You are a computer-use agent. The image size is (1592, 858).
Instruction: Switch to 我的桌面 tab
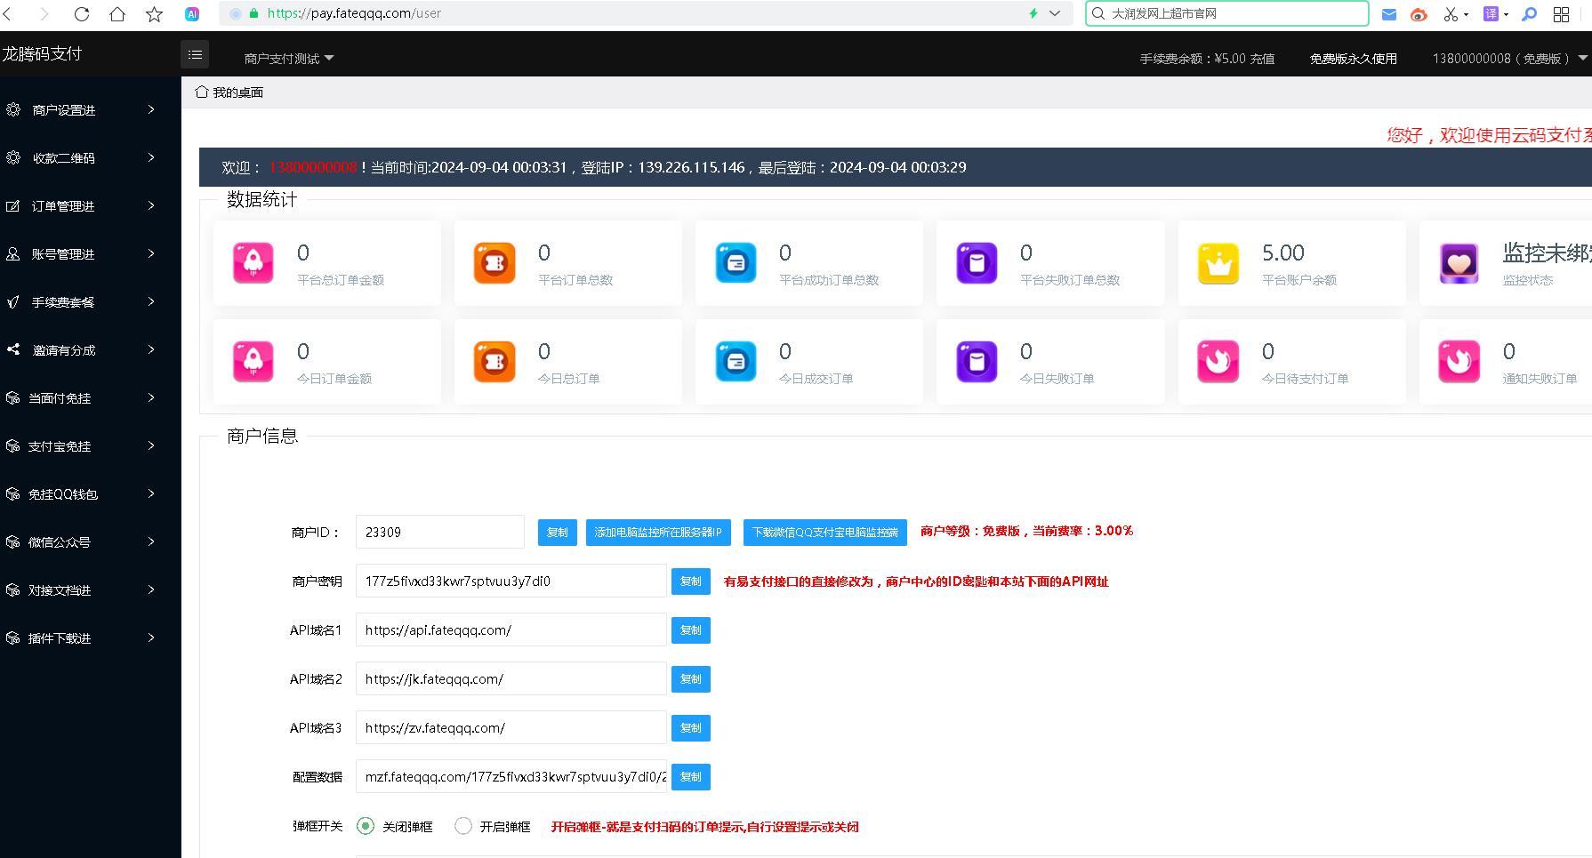point(229,92)
